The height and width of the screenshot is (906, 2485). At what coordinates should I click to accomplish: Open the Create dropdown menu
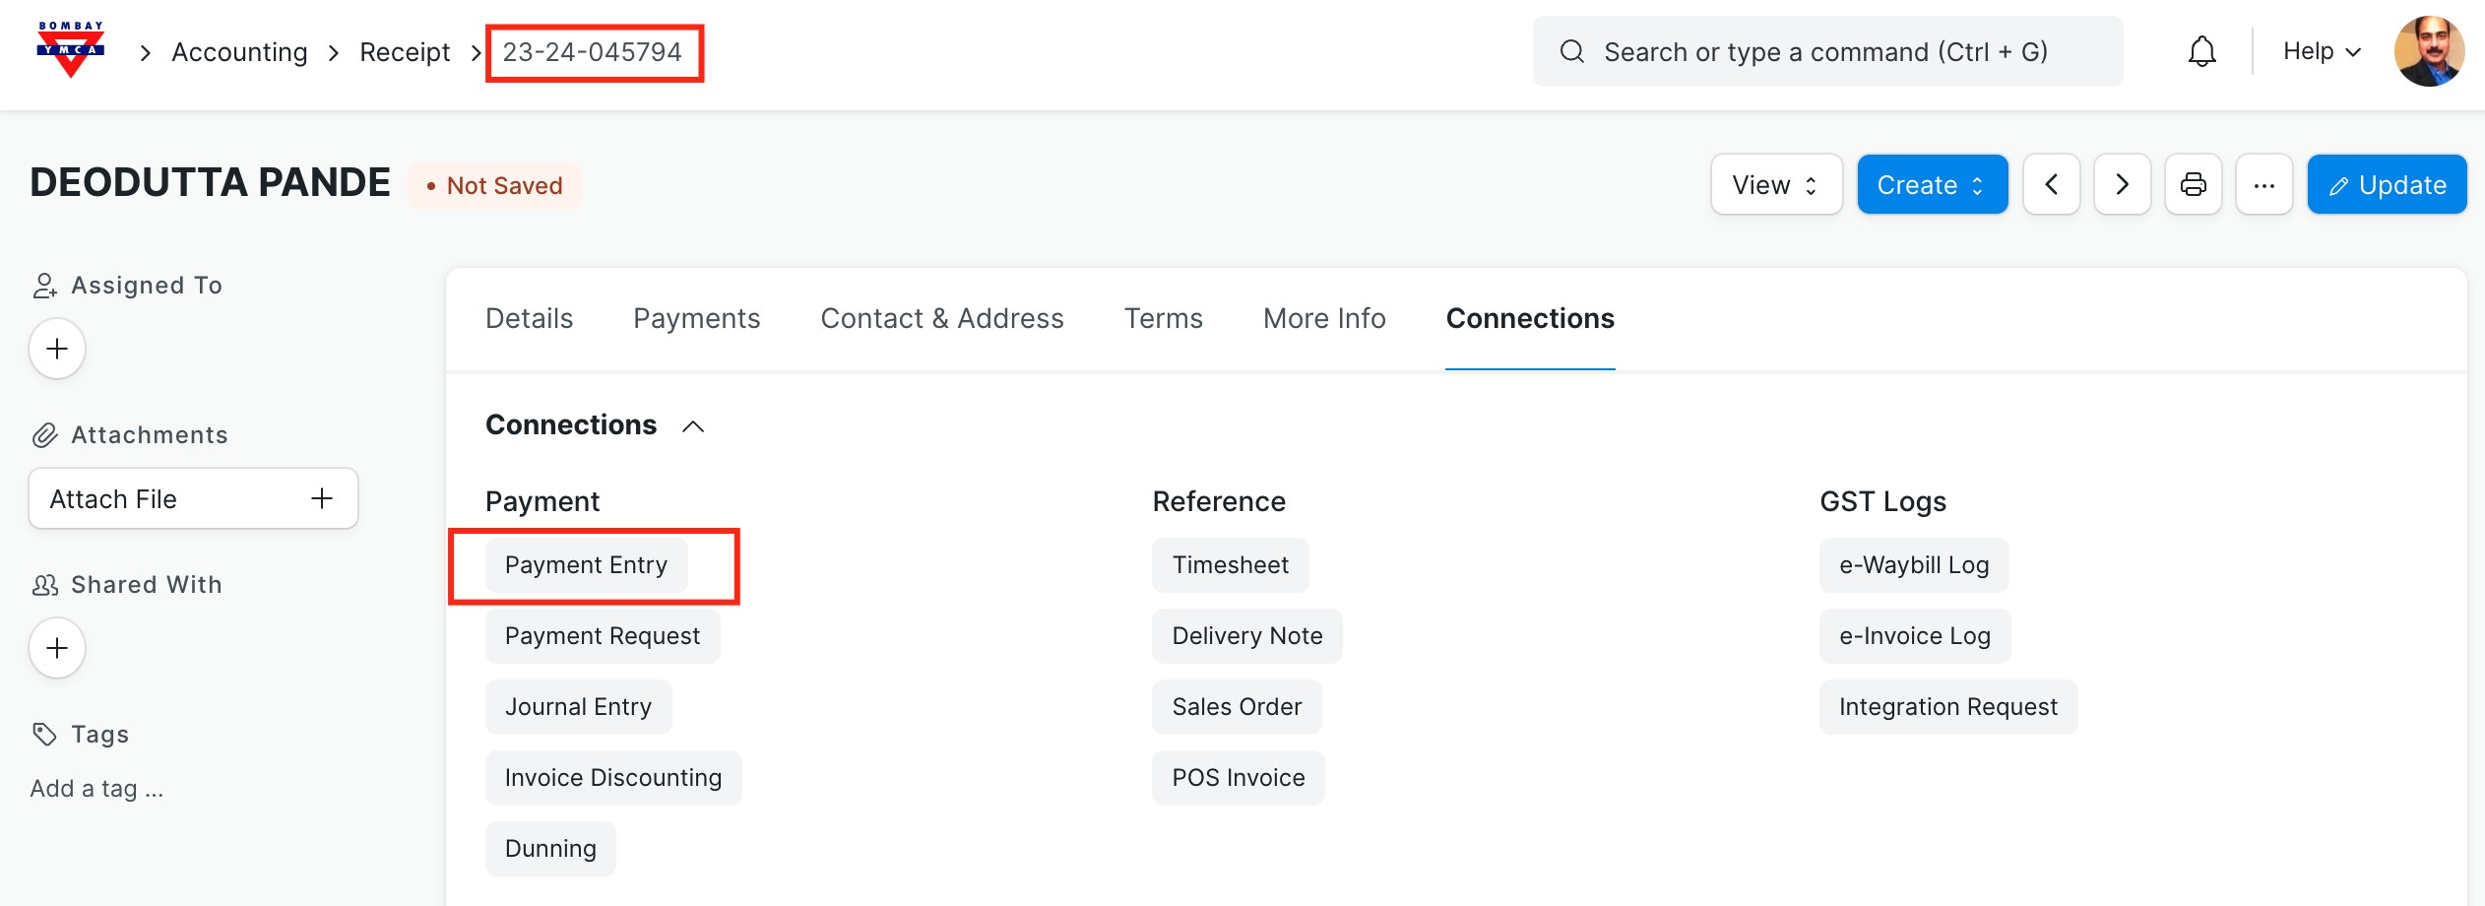1931,184
